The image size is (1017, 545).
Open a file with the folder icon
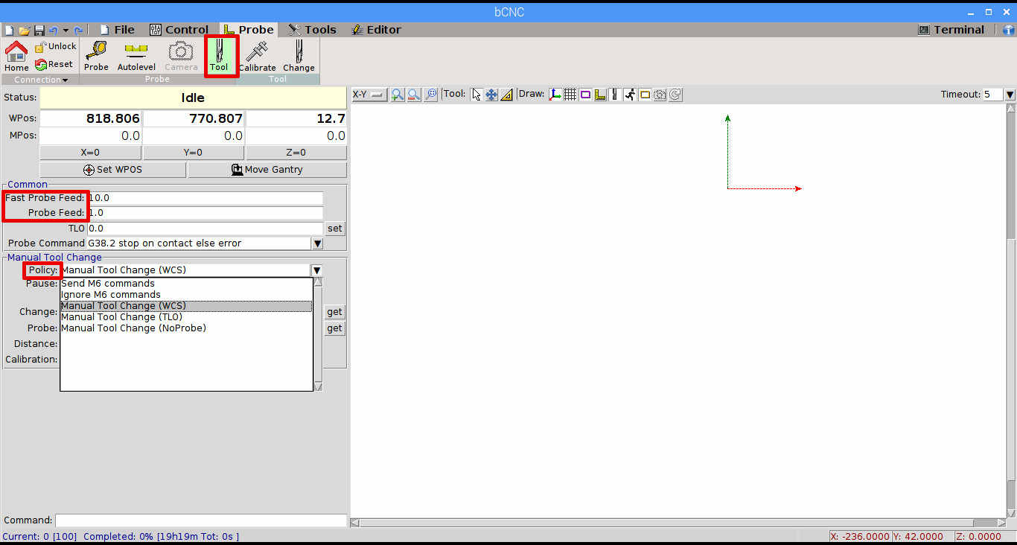[24, 31]
